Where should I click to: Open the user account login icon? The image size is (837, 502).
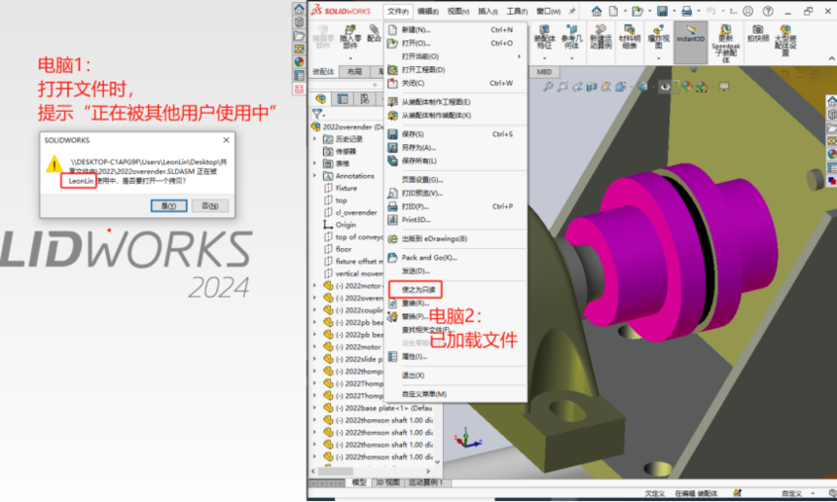[748, 11]
